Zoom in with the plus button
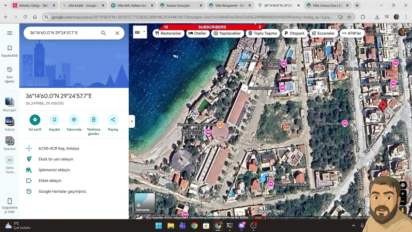This screenshot has width=412, height=232. [403, 194]
